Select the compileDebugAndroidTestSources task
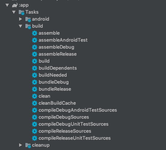166x150 pixels. 78,110
